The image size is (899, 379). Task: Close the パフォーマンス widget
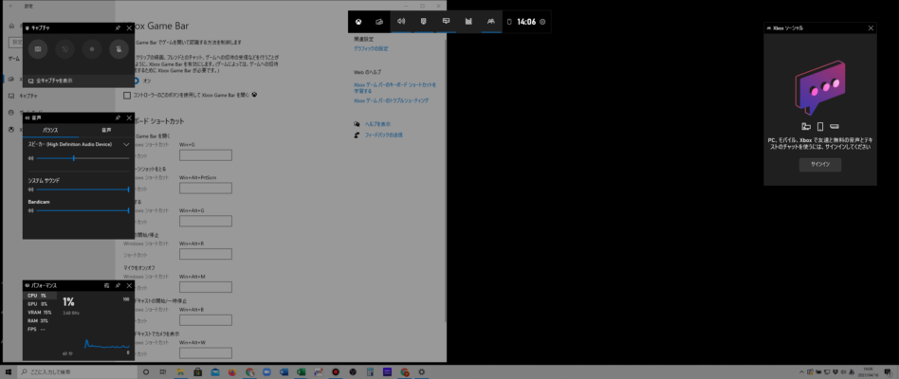pos(129,285)
